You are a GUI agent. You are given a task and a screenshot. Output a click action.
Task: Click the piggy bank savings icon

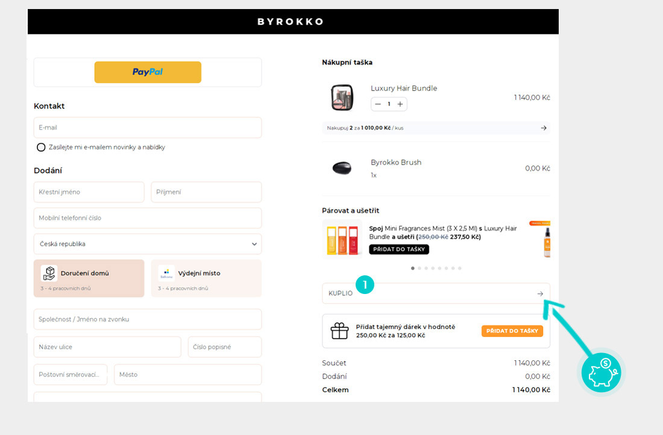[601, 372]
